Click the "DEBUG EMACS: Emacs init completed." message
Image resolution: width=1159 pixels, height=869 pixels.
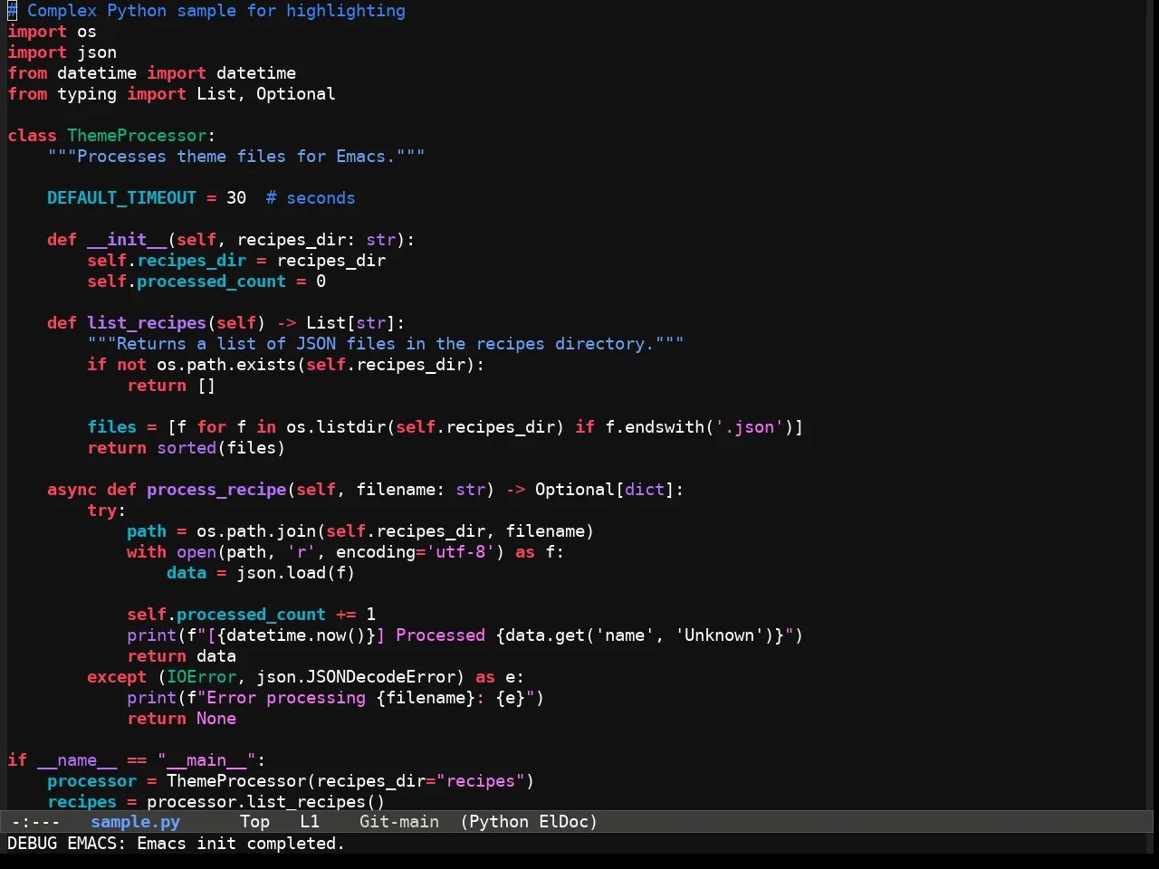(x=176, y=843)
